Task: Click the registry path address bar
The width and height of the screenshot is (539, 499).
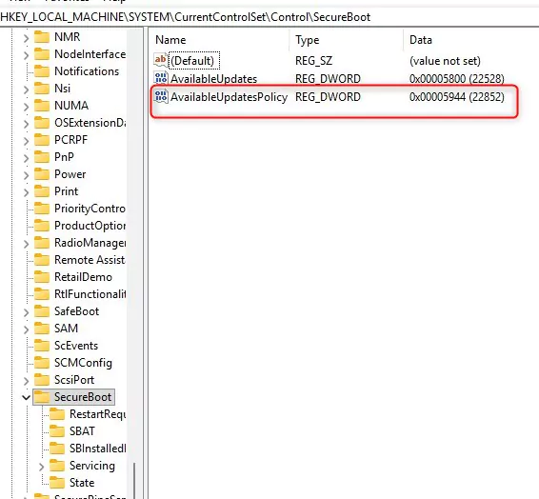Action: [x=269, y=17]
